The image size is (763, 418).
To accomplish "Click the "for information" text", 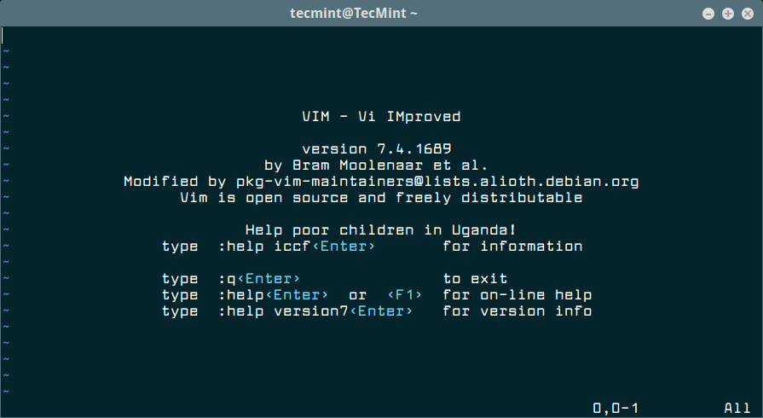I will (x=512, y=247).
